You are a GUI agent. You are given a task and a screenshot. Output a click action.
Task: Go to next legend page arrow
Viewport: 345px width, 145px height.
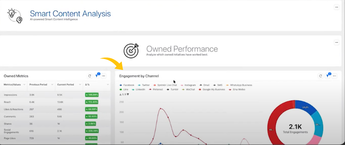point(128,94)
